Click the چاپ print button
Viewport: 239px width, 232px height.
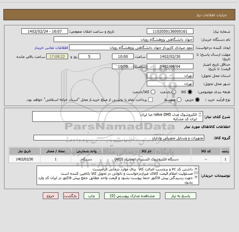(x=92, y=196)
